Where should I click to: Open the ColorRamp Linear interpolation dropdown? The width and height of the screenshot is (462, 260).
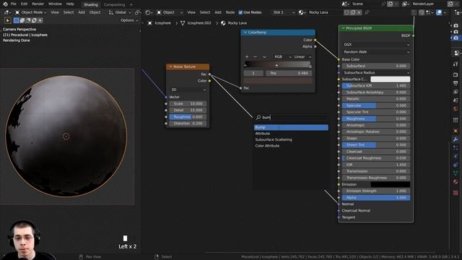(302, 56)
